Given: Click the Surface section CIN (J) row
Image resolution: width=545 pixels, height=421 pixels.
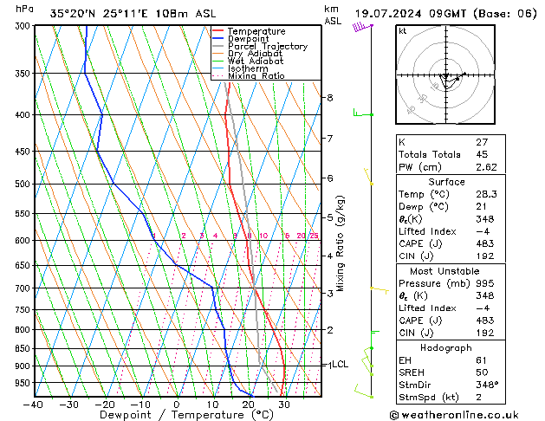Looking at the screenshot, I should pyautogui.click(x=451, y=256).
